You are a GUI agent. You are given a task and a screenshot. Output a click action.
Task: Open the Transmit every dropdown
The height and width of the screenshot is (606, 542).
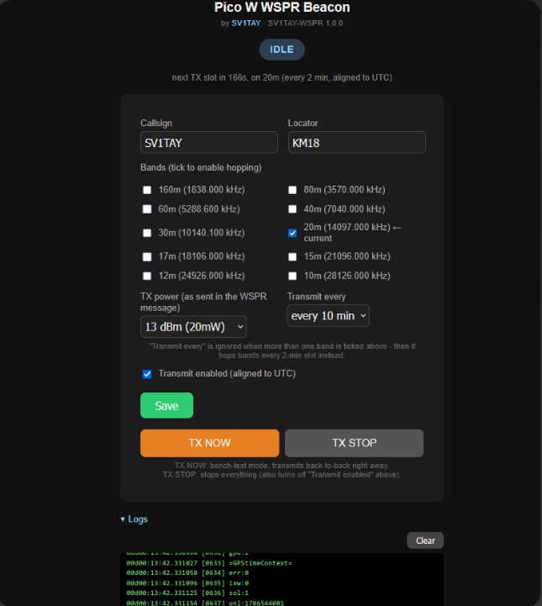[328, 316]
